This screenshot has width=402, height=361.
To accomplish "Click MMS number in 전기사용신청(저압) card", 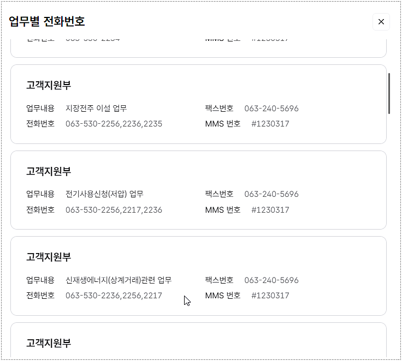I will 270,210.
